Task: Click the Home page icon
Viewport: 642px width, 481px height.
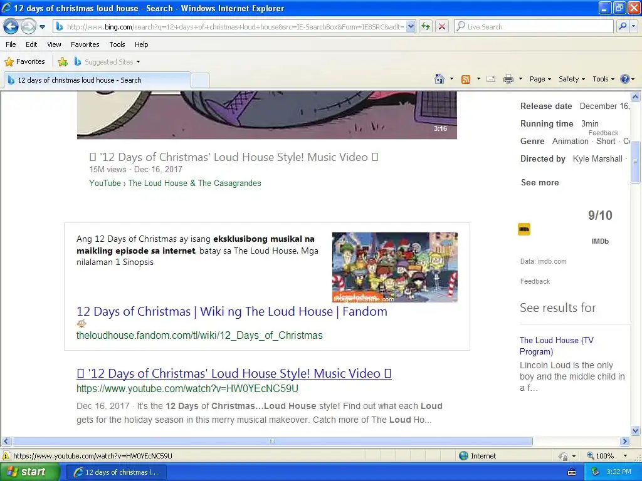Action: 439,79
